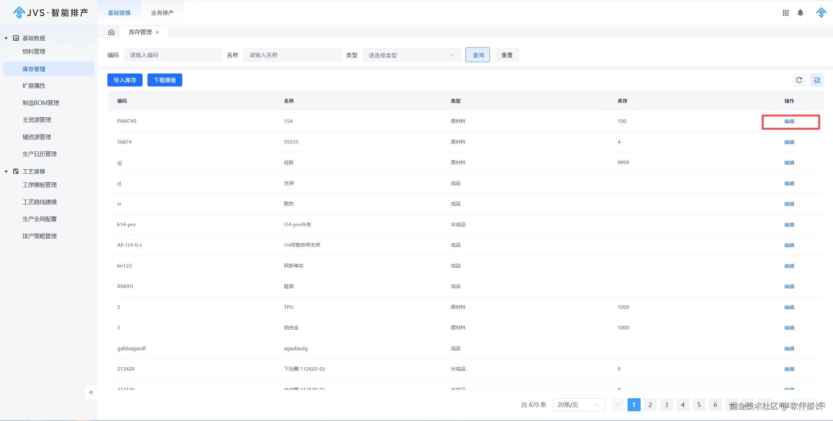This screenshot has width=833, height=421.
Task: Close the 库存管理 tab
Action: (x=158, y=32)
